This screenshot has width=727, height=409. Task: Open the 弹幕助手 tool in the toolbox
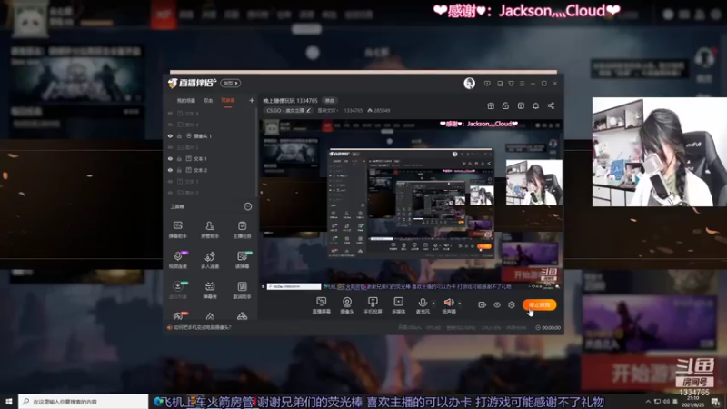point(177,230)
